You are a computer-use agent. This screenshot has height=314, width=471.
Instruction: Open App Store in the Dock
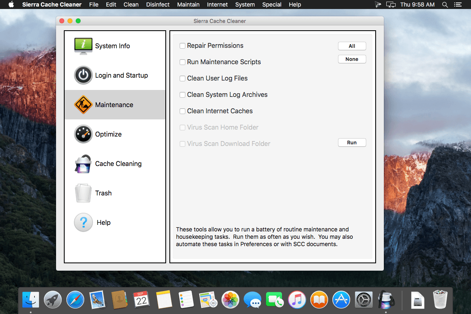point(341,300)
